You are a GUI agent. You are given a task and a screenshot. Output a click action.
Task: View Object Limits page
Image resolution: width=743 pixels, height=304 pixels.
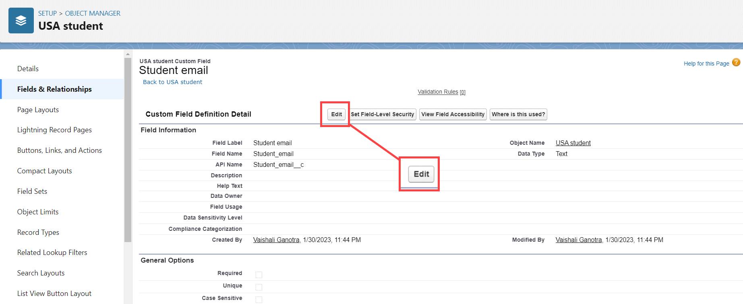[38, 212]
